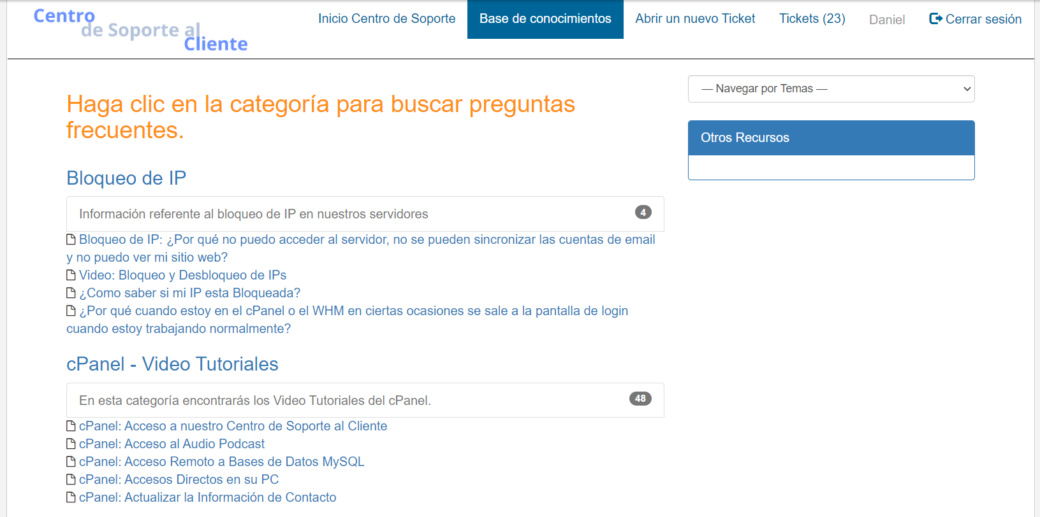Click document icon beside Actualizar la Información de Contacto
This screenshot has height=517, width=1040.
[71, 497]
